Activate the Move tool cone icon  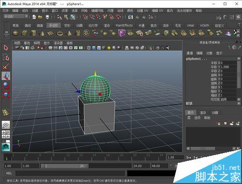[x=6, y=76]
